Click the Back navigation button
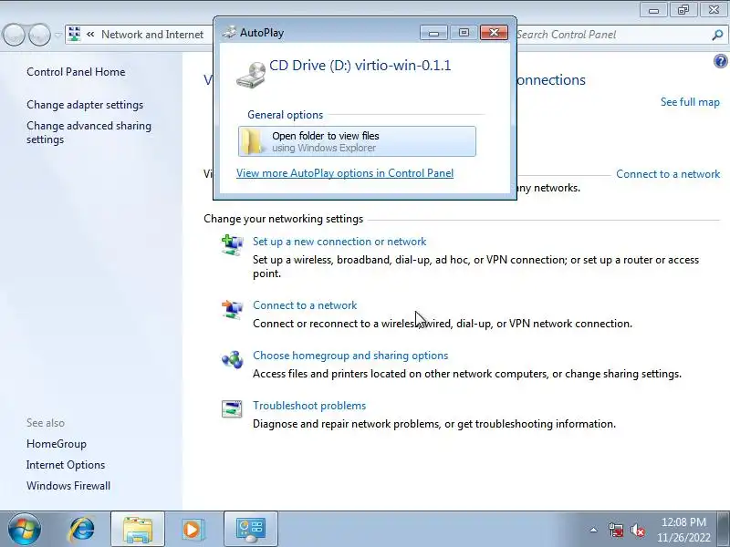 (x=14, y=35)
